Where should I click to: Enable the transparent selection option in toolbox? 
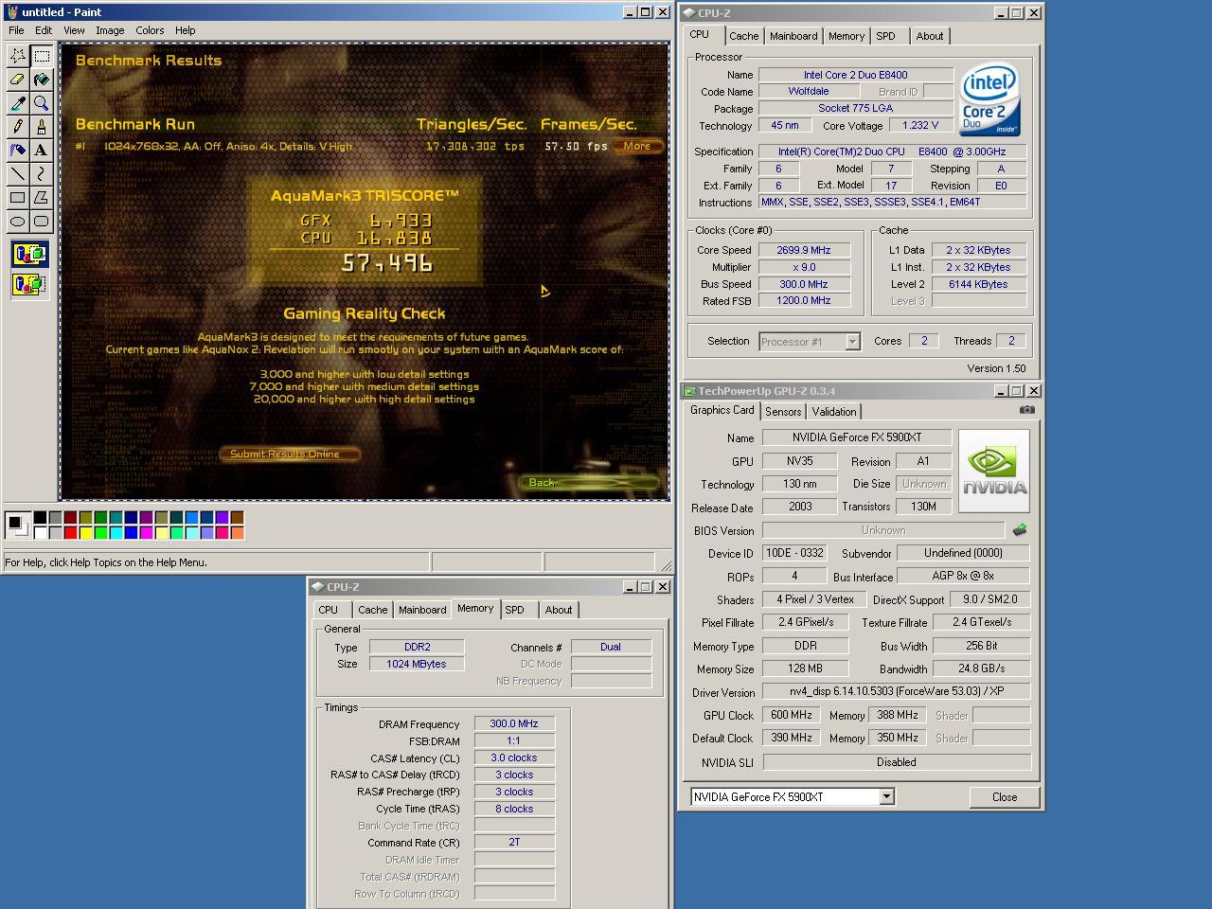click(29, 284)
